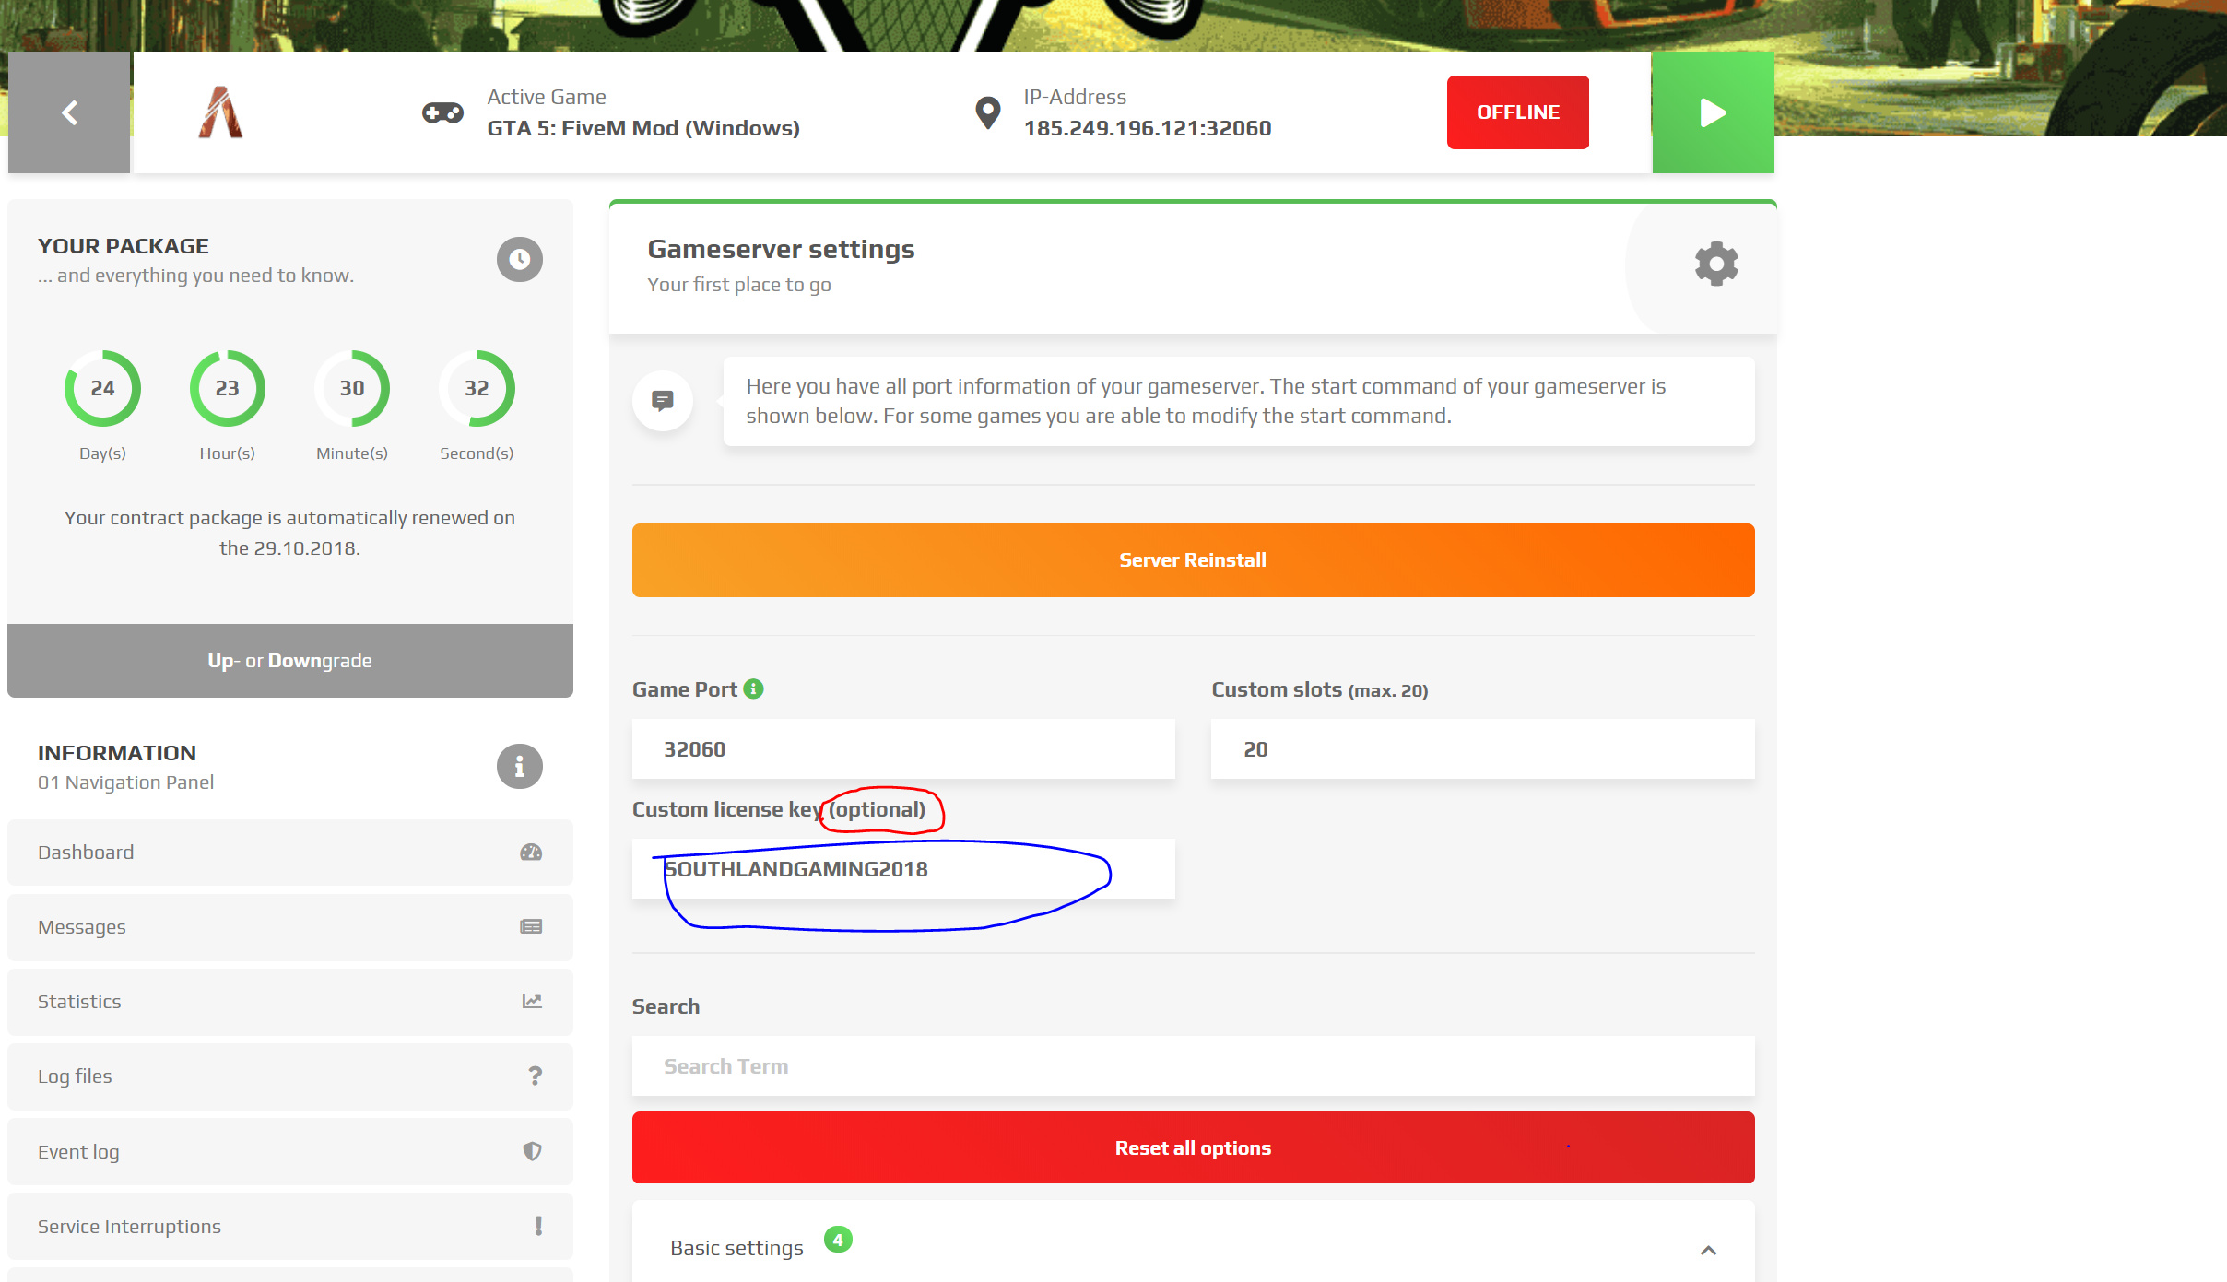Screen dimensions: 2227x1282
Task: Click the Game Port input field
Action: point(903,749)
